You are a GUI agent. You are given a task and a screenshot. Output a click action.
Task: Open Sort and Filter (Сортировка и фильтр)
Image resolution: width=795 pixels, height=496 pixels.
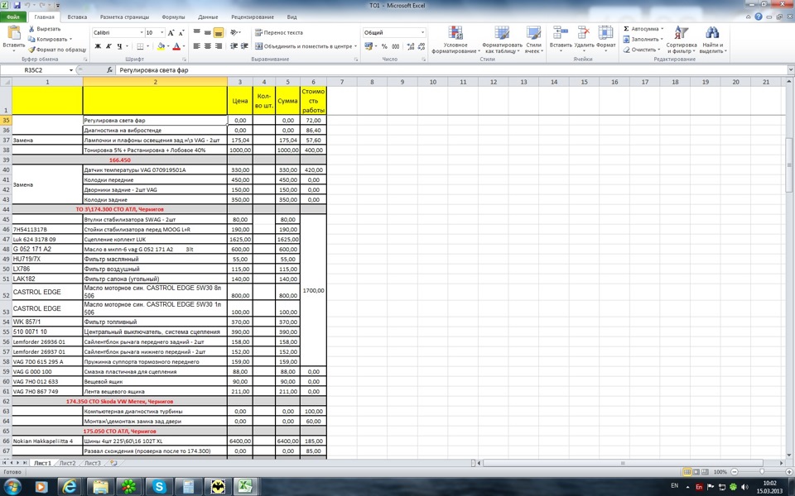(682, 40)
